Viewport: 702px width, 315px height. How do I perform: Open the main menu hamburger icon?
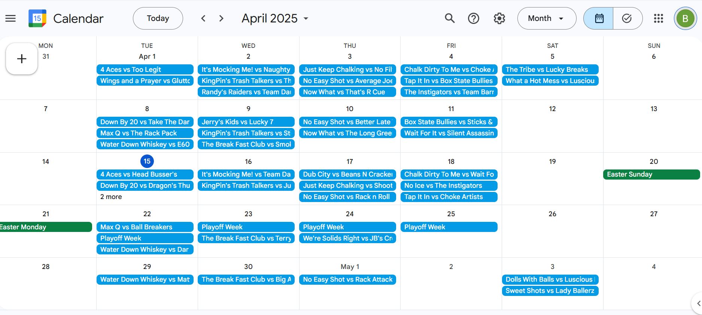coord(10,18)
